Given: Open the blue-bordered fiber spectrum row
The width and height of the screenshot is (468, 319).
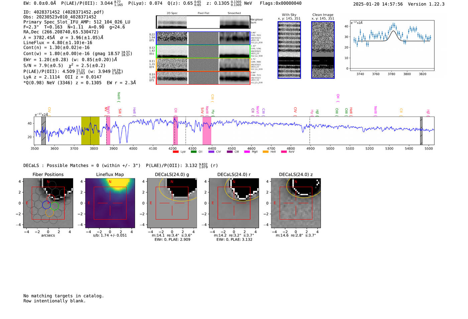Looking at the screenshot, I should 203,38.
